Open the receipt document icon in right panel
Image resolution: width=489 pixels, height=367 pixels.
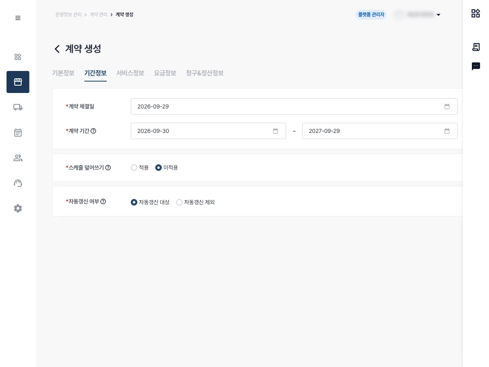click(476, 47)
